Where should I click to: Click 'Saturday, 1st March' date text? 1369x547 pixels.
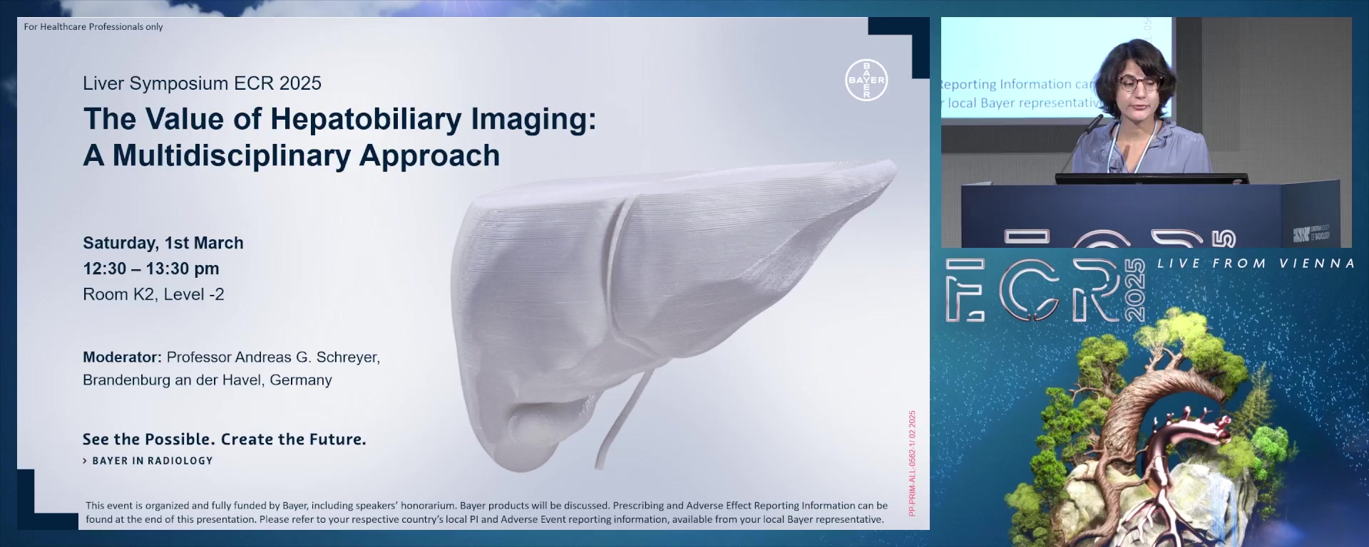click(163, 243)
